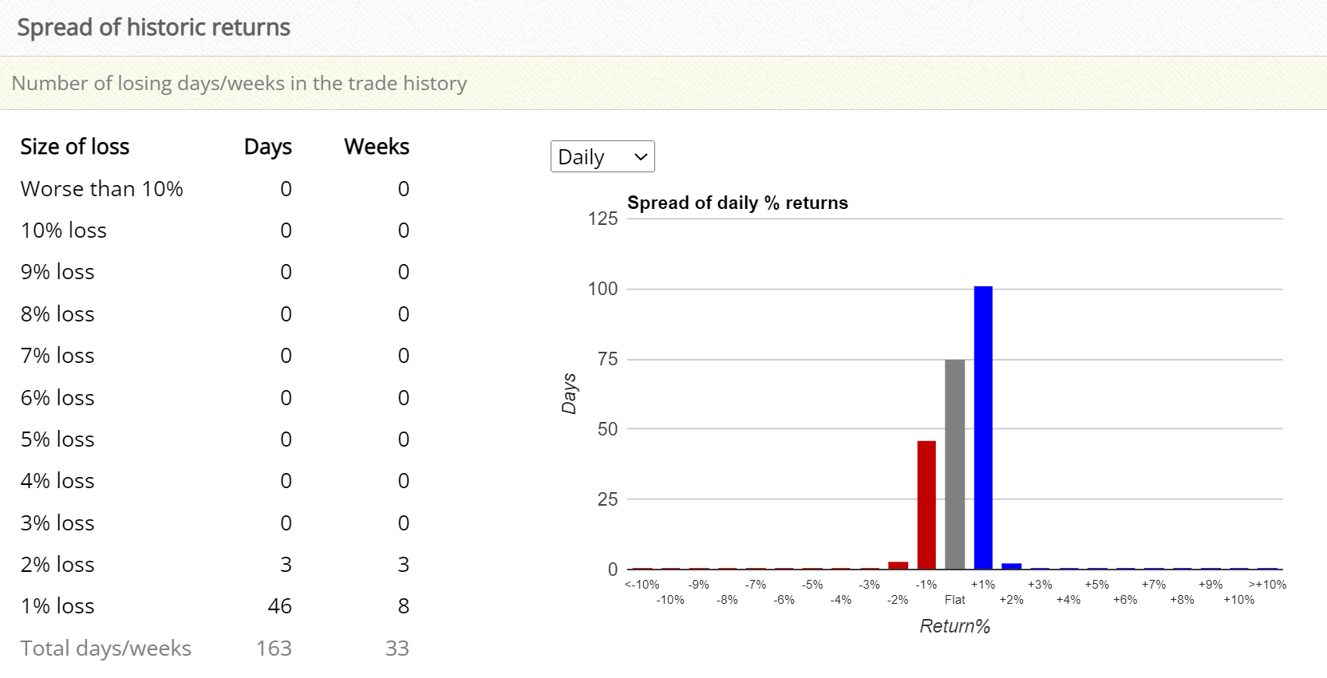Click the 1% loss row label
This screenshot has height=678, width=1327.
pyautogui.click(x=57, y=606)
